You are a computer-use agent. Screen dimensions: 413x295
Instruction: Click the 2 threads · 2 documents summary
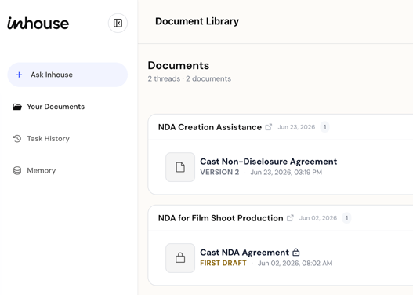[190, 78]
